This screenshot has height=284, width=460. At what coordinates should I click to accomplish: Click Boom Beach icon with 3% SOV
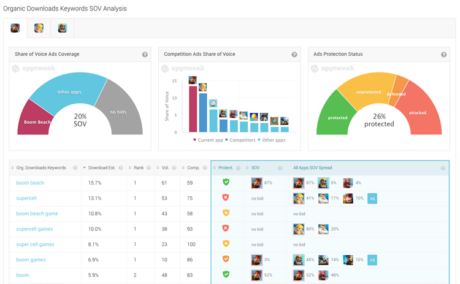(x=257, y=259)
